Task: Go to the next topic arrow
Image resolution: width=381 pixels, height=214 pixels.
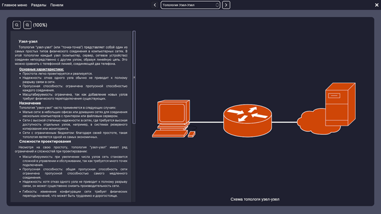Action: [226, 5]
